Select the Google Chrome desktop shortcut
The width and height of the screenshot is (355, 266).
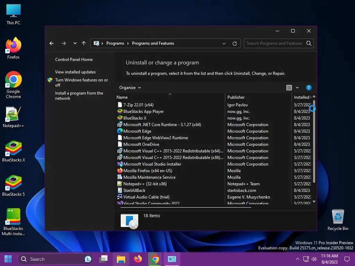pos(14,85)
